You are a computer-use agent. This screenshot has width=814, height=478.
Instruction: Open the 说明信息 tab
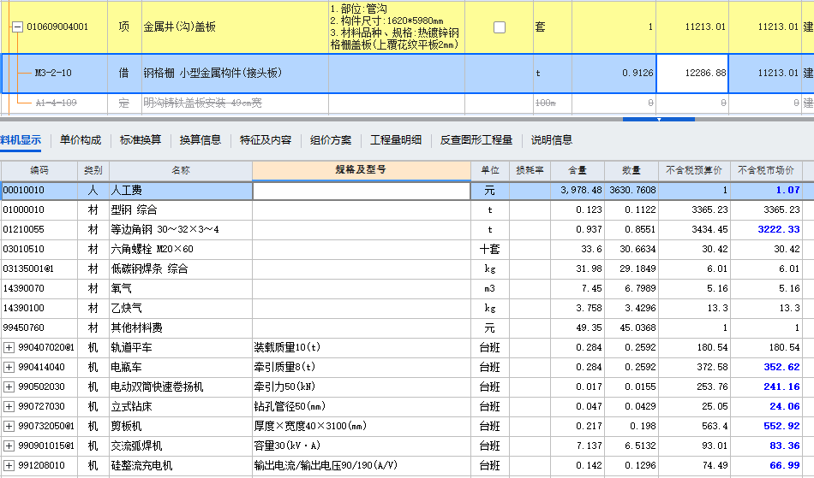(551, 140)
